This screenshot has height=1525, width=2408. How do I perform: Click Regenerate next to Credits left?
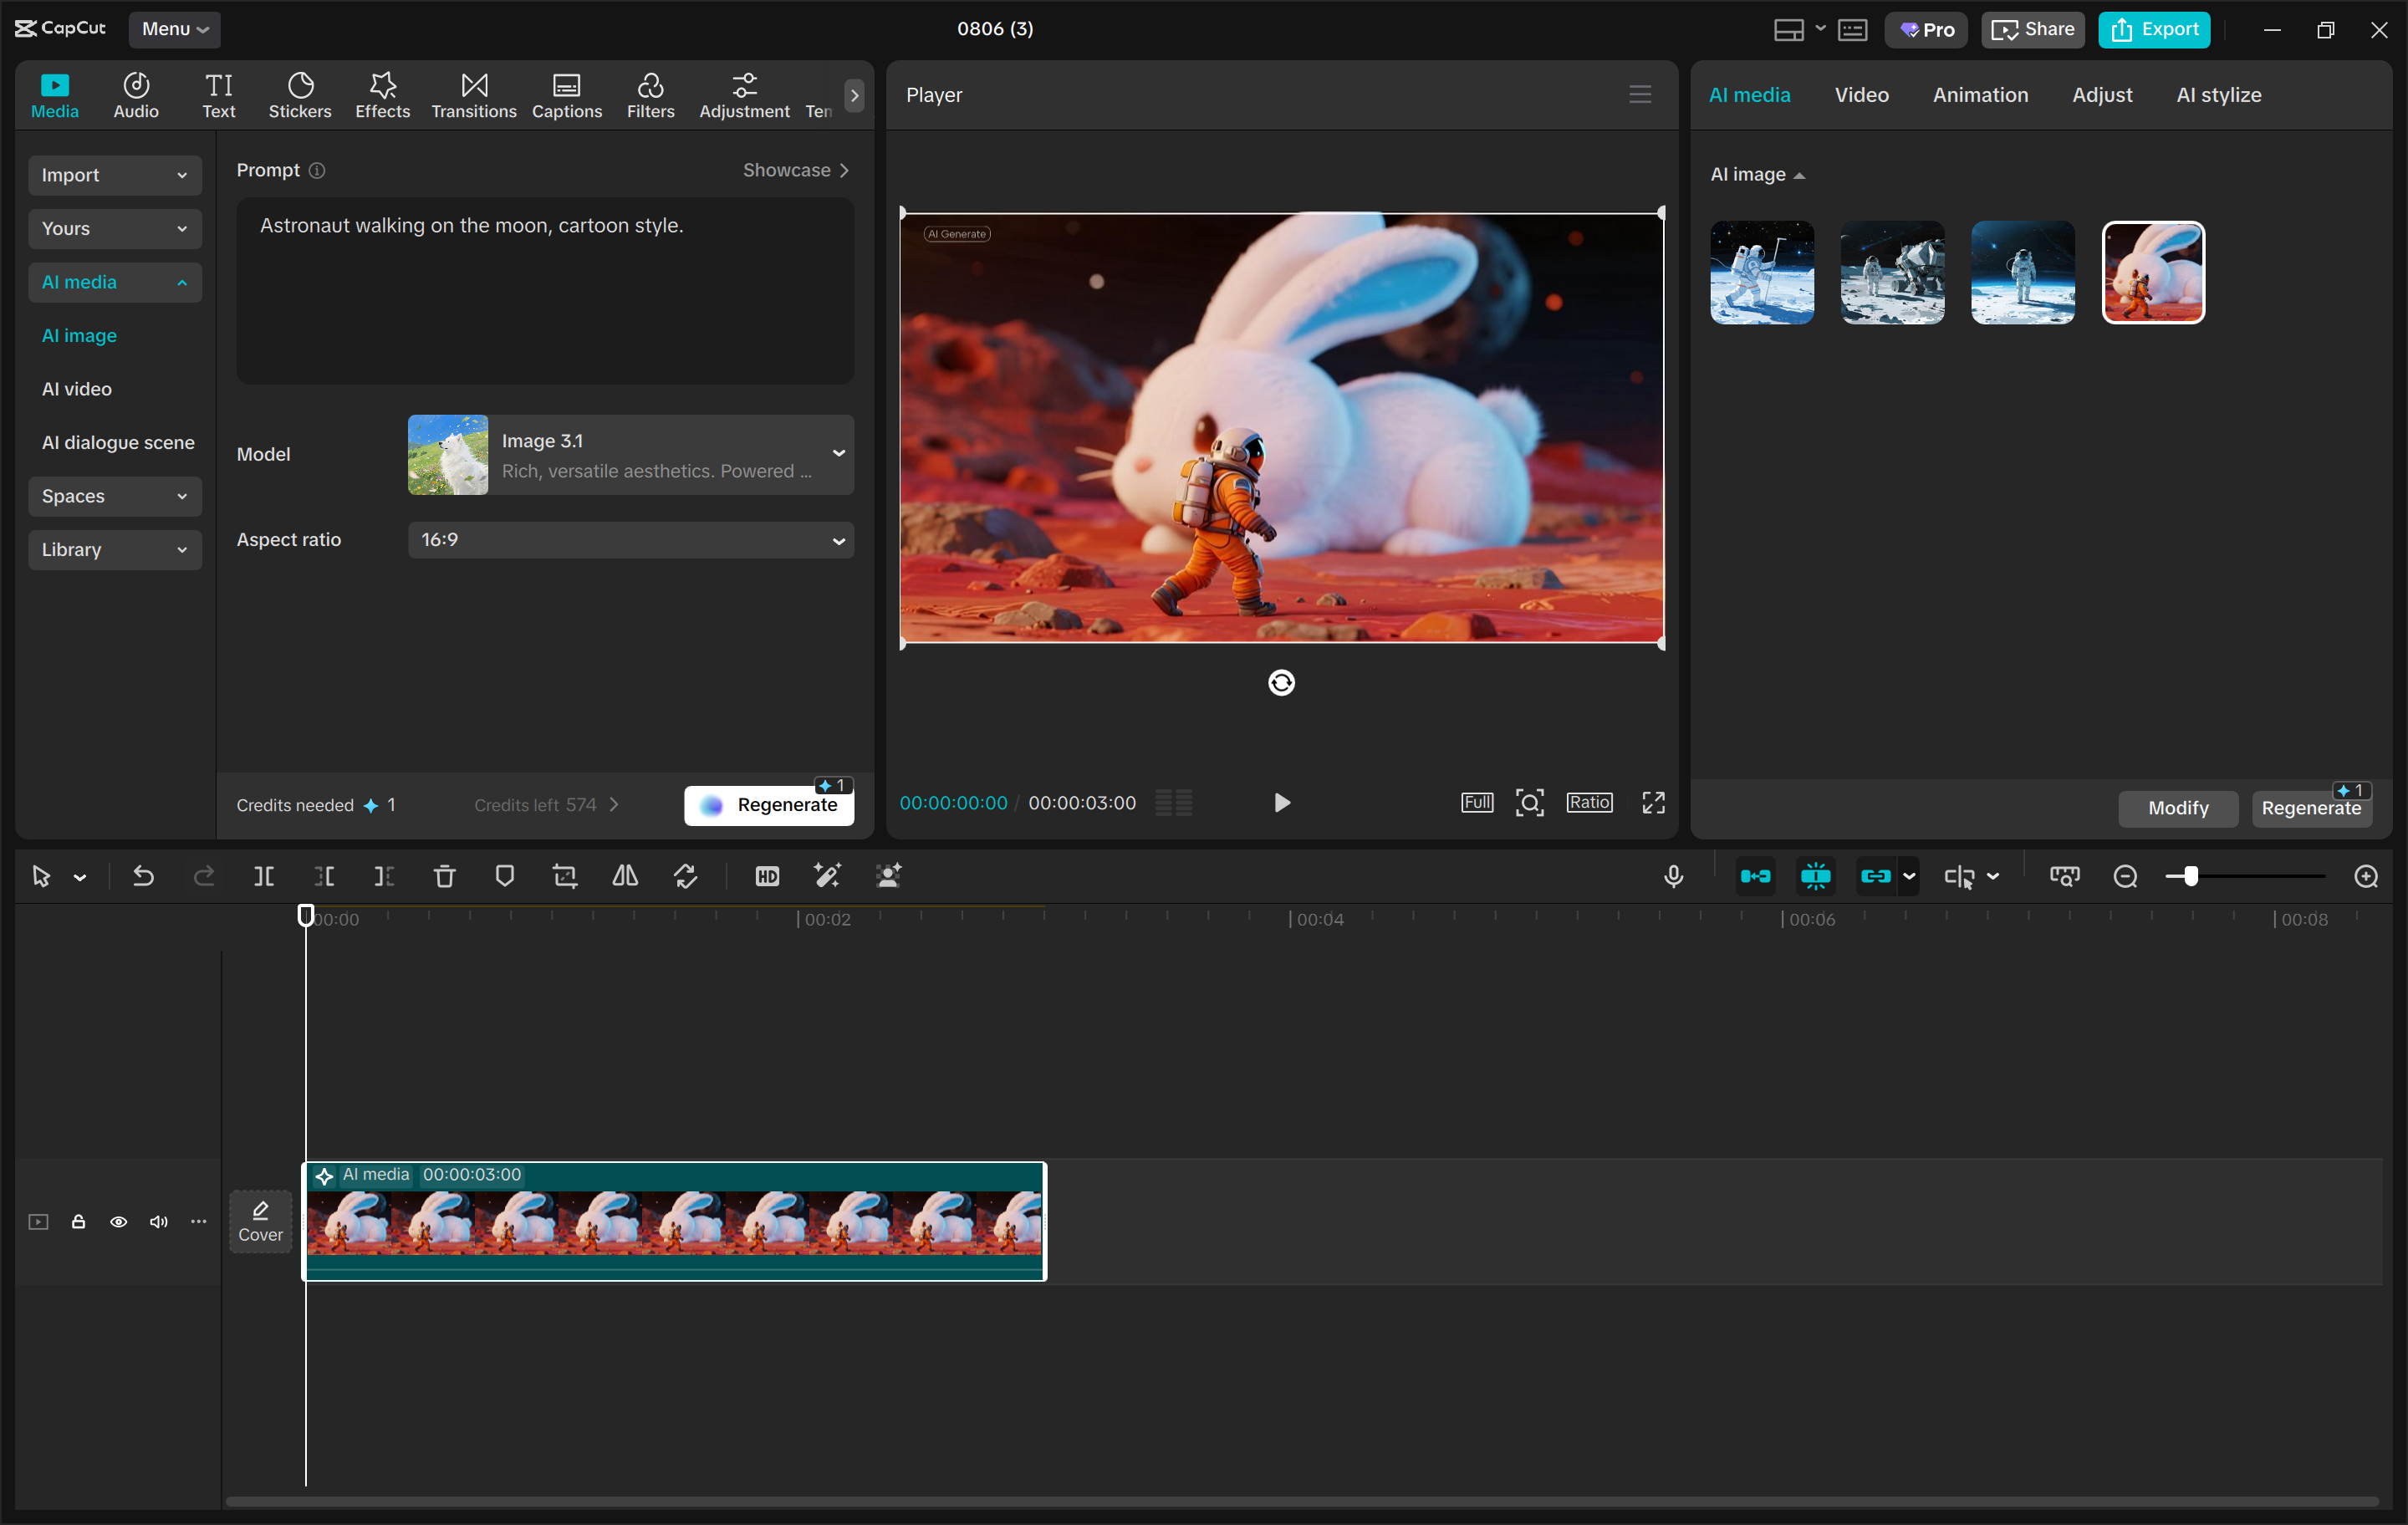point(769,805)
